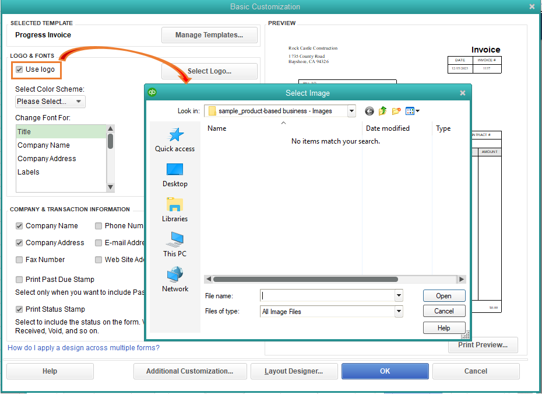Select Labels in font list
The width and height of the screenshot is (542, 394).
61,172
